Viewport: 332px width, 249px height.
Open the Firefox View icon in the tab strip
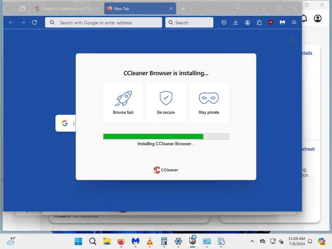click(x=23, y=9)
